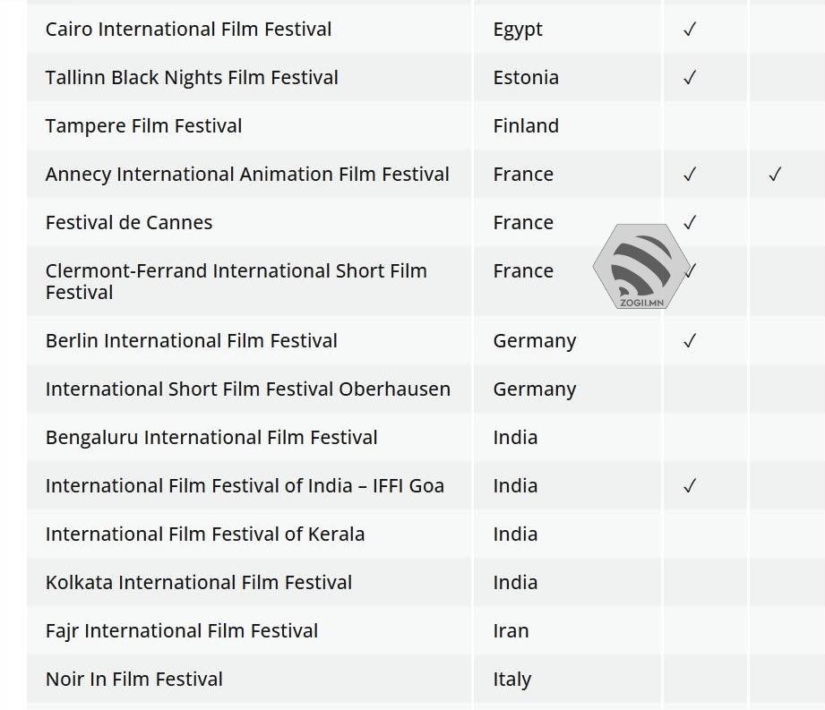Choose Bengaluru International Film Festival entry
Viewport: 825px width, 710px height.
click(x=211, y=438)
